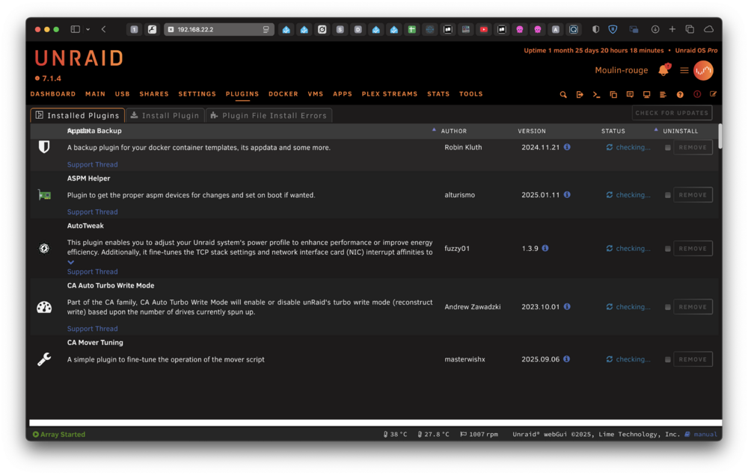
Task: Tick the CA Mover Tuning uninstall checkbox
Action: 668,360
